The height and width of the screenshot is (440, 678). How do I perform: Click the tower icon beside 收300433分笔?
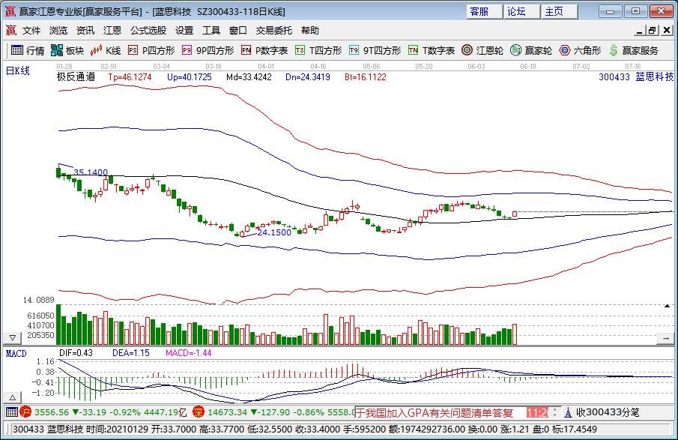(568, 412)
